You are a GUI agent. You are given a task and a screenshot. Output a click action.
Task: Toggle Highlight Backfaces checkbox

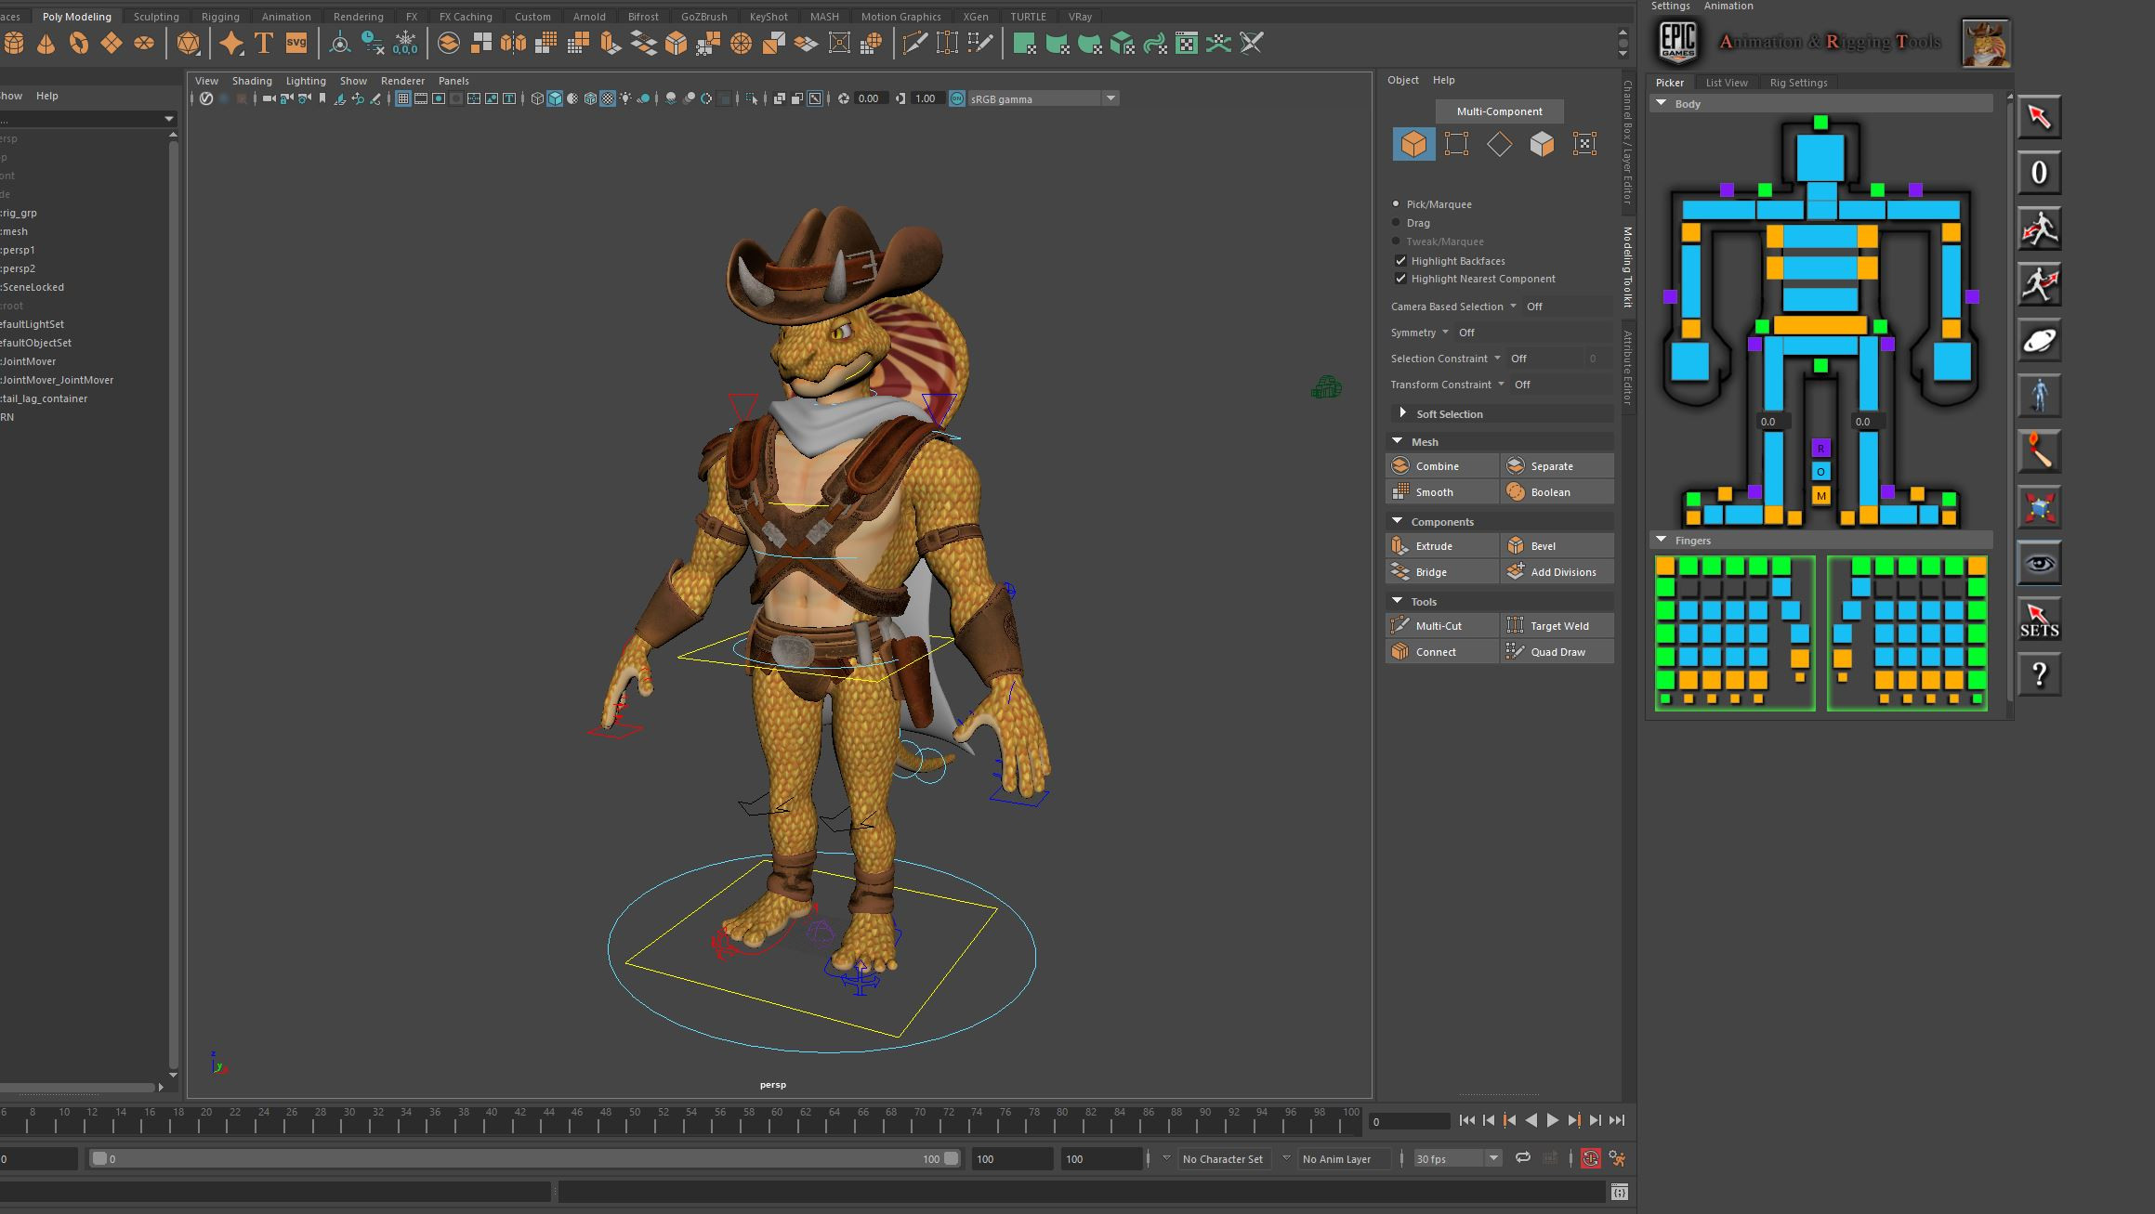coord(1400,261)
